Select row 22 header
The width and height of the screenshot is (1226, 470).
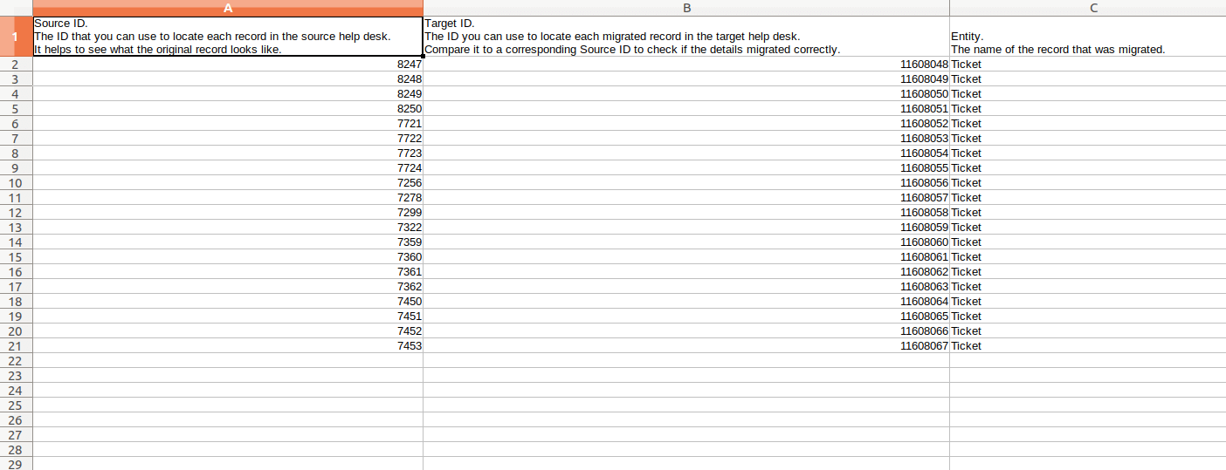coord(16,360)
